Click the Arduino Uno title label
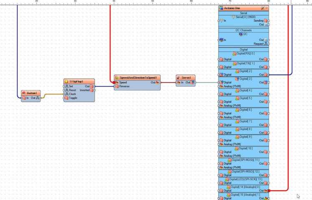Viewport: 312px width, 200px height. (232, 8)
